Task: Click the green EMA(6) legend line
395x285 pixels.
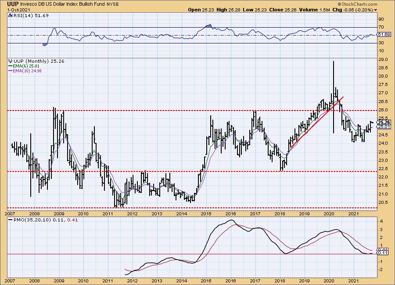Action: point(11,66)
